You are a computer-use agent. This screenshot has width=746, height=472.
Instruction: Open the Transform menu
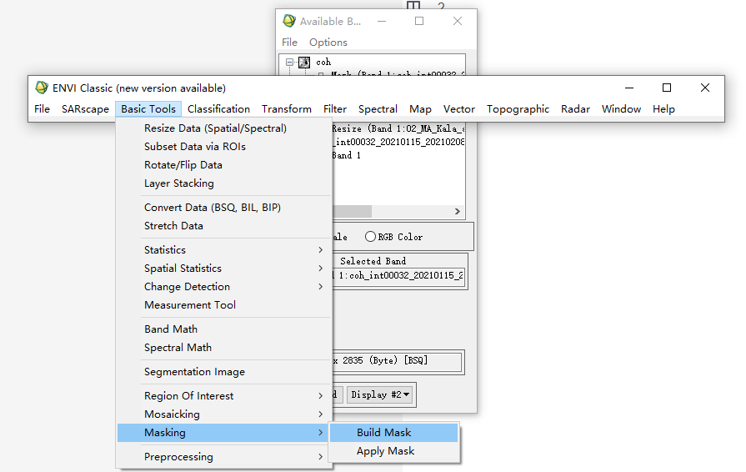pyautogui.click(x=287, y=109)
